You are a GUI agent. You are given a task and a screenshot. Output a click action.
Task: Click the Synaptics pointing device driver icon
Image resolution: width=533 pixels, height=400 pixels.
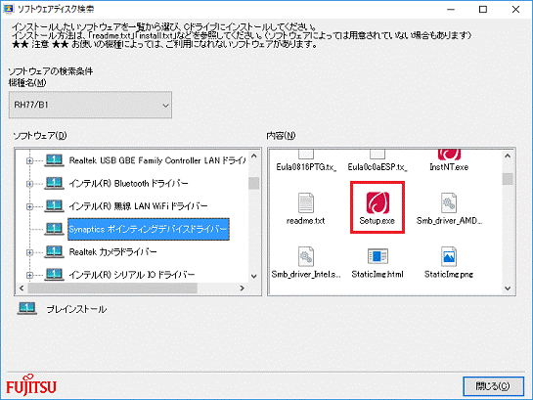point(54,229)
